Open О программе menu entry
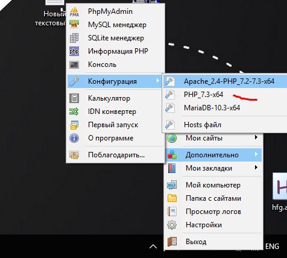Viewport: 287px width, 258px height. click(116, 138)
